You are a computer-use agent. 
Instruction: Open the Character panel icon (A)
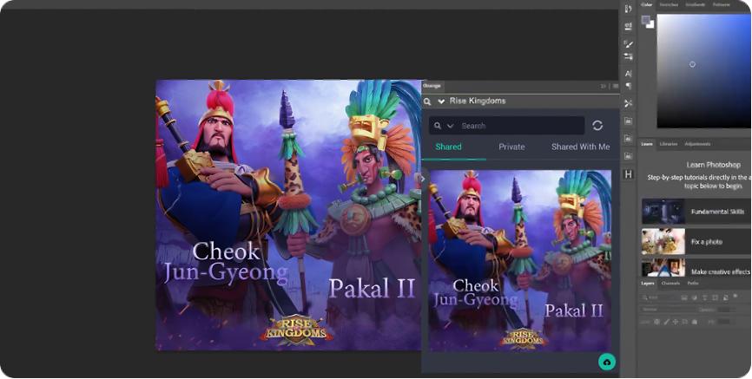pyautogui.click(x=629, y=74)
